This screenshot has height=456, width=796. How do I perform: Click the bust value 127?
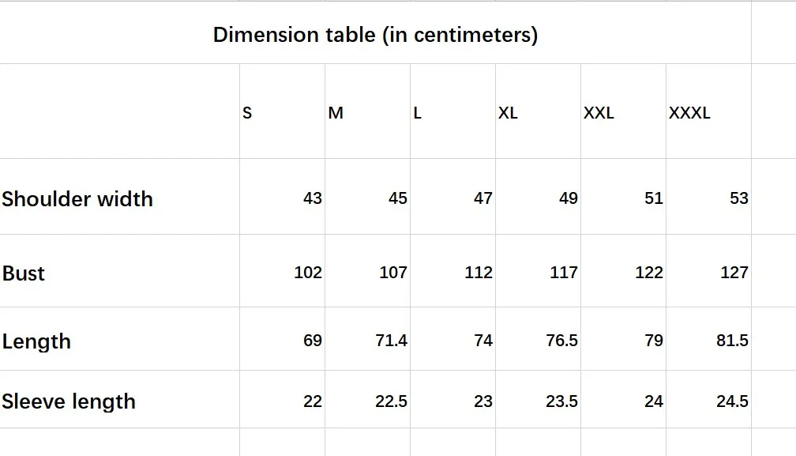coord(734,273)
